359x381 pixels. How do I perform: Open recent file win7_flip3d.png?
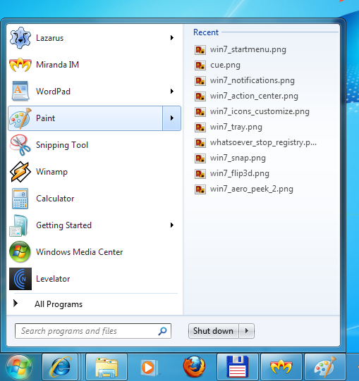coord(240,174)
